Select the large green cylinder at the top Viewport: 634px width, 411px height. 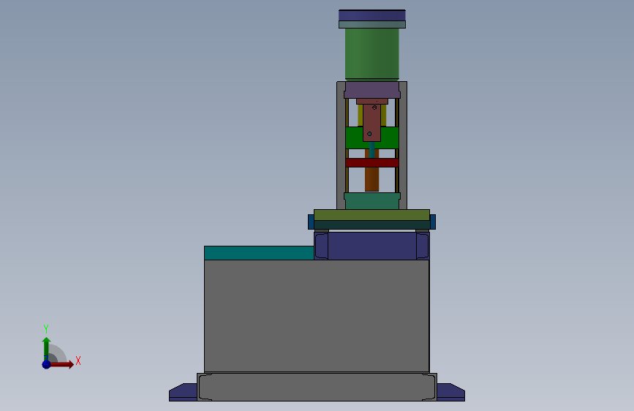(372, 54)
